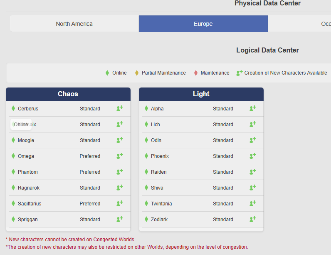The width and height of the screenshot is (331, 255).
Task: Select the Phantom world name
Action: 28,172
